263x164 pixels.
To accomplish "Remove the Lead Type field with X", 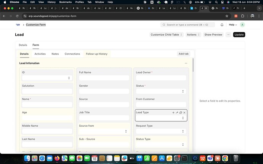I will (x=184, y=113).
